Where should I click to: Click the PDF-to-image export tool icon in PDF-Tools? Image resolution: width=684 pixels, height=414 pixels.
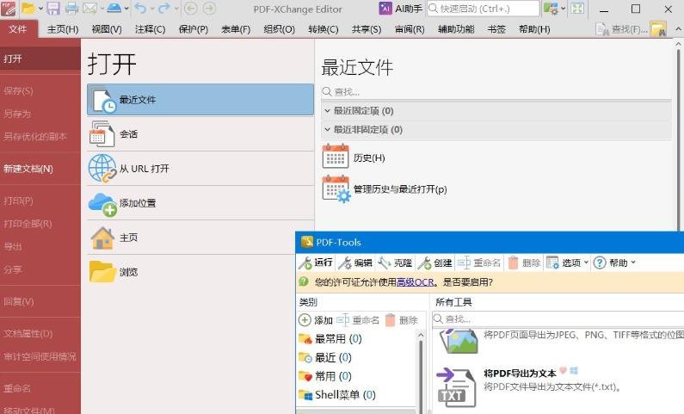(x=458, y=341)
